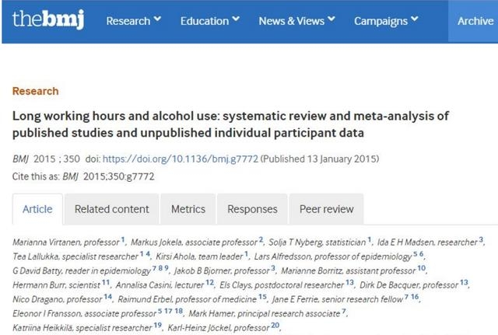The image size is (498, 335).
Task: Click affiliation 10 after Marianne Borritz
Action: [x=422, y=268]
